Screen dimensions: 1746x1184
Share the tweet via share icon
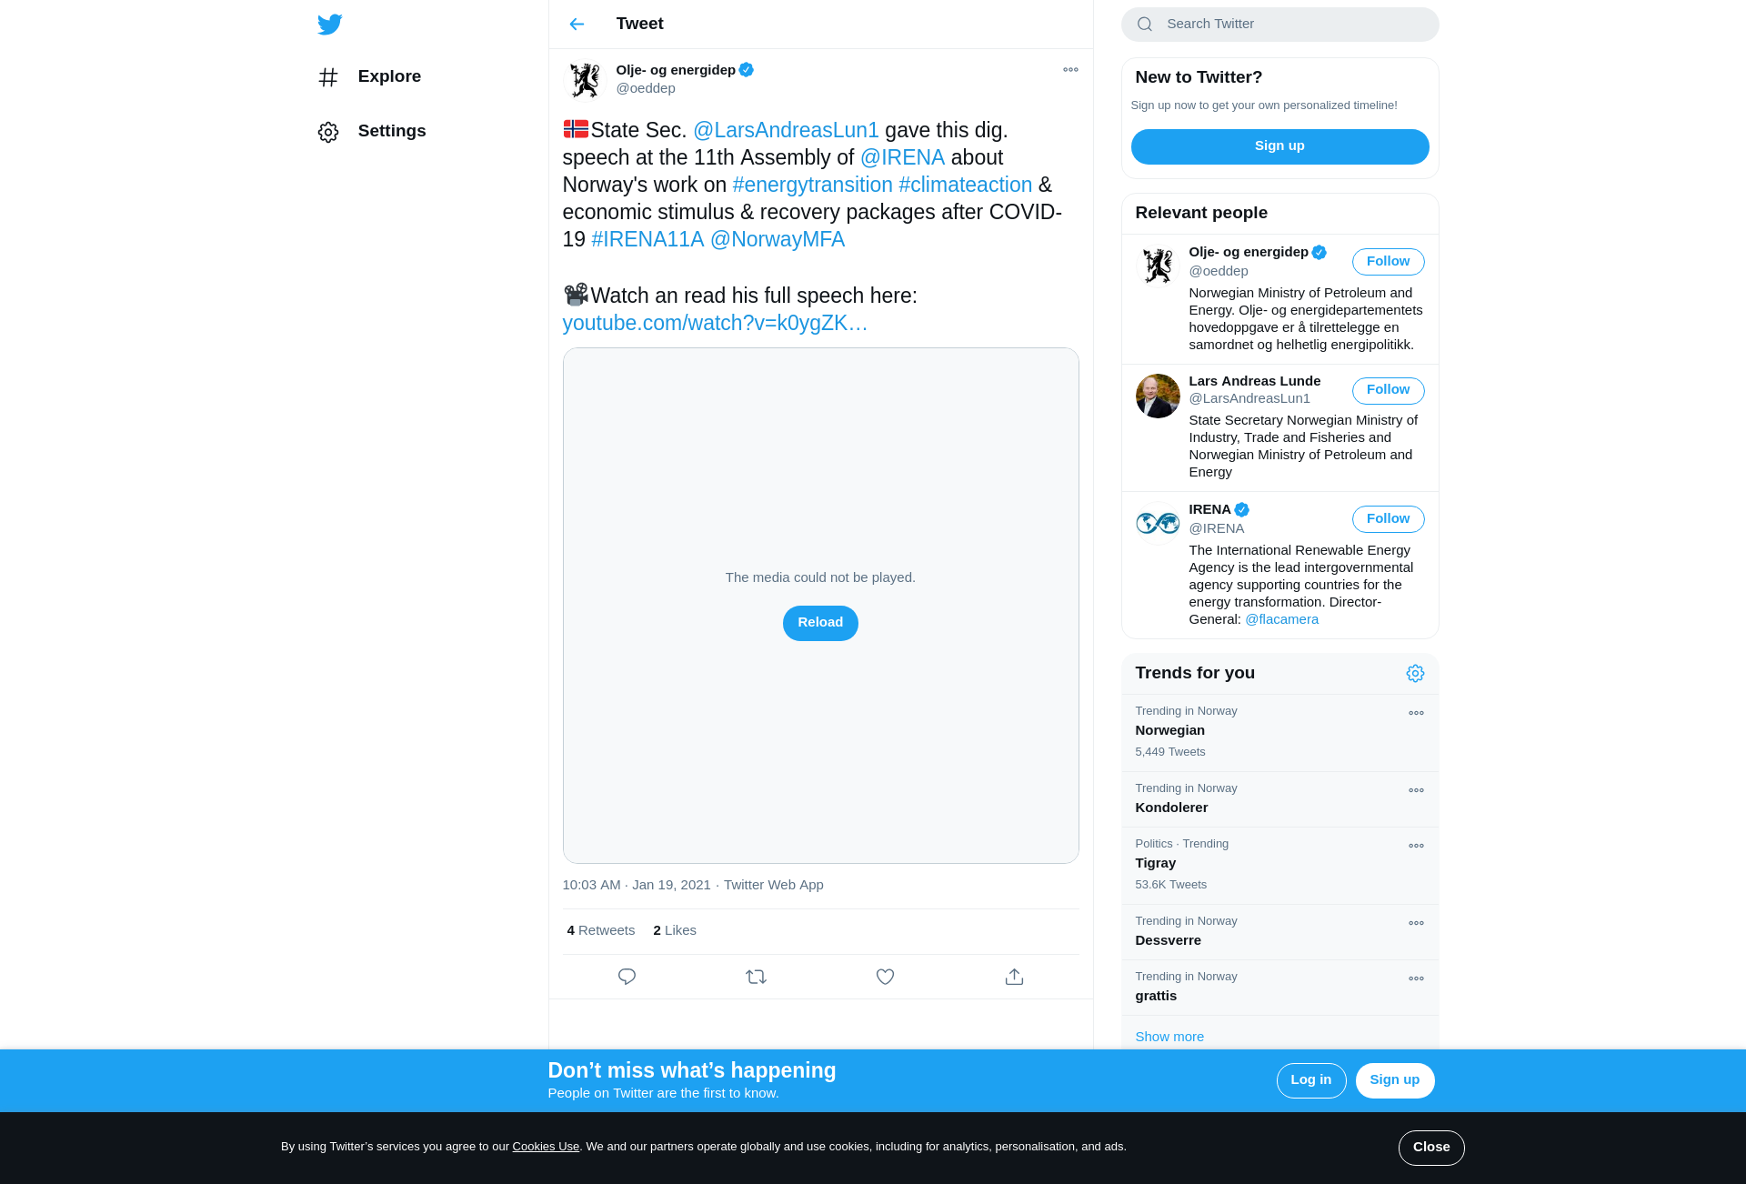[1014, 977]
